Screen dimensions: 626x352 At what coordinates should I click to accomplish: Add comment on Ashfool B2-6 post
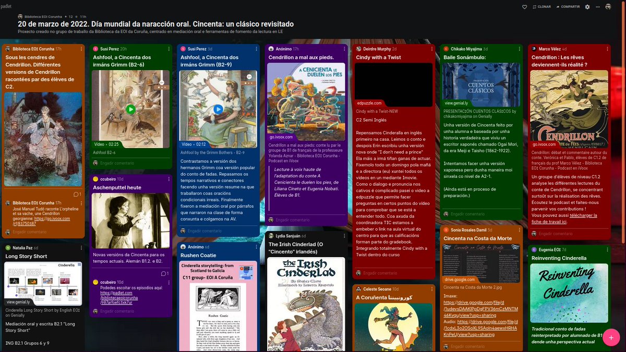[x=117, y=163]
